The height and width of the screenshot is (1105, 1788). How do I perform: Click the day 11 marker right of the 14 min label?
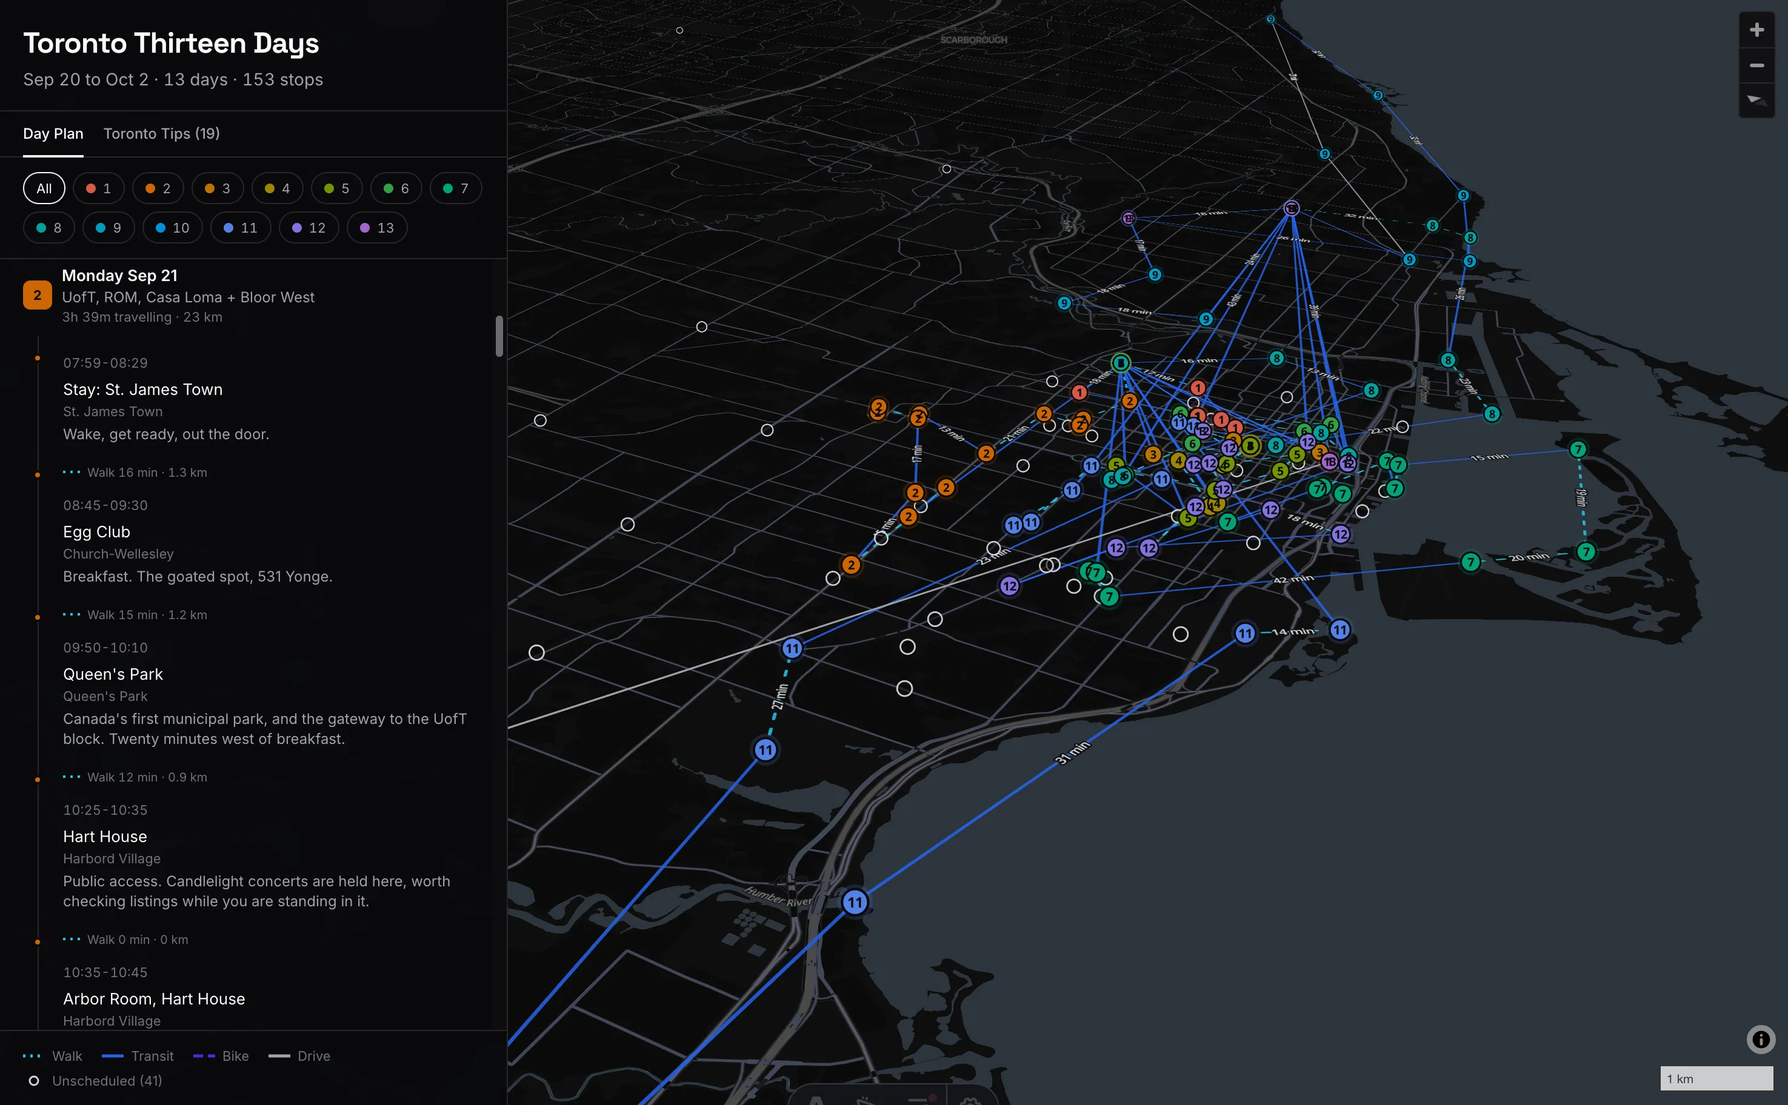1339,629
